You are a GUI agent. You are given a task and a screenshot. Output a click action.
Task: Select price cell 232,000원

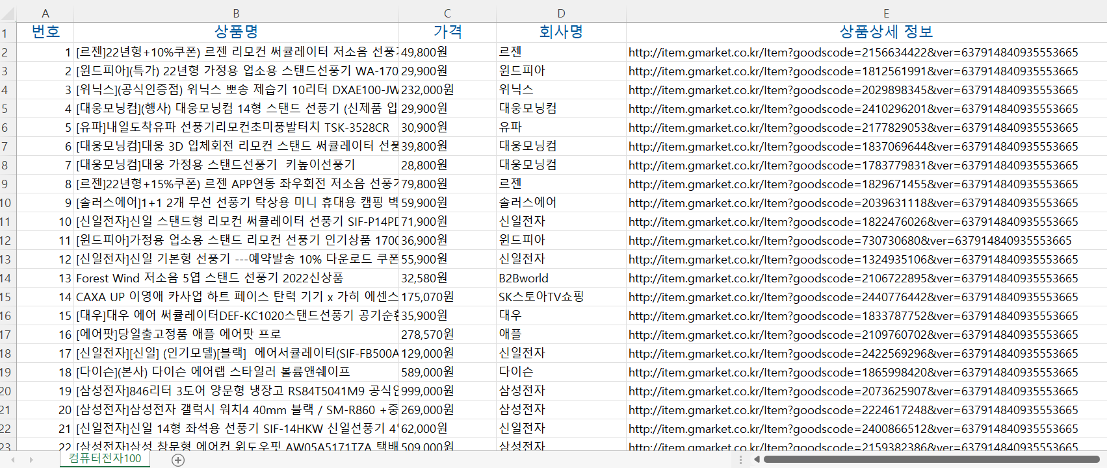(447, 90)
